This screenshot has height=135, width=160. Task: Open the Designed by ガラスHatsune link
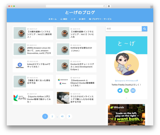tap(126, 81)
